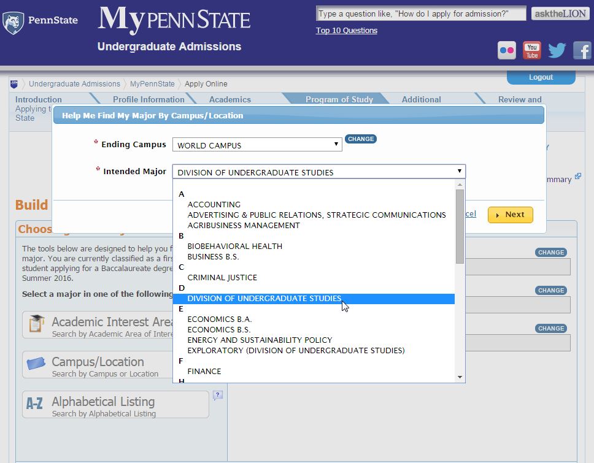Click the Logout button
The height and width of the screenshot is (463, 594).
click(541, 77)
